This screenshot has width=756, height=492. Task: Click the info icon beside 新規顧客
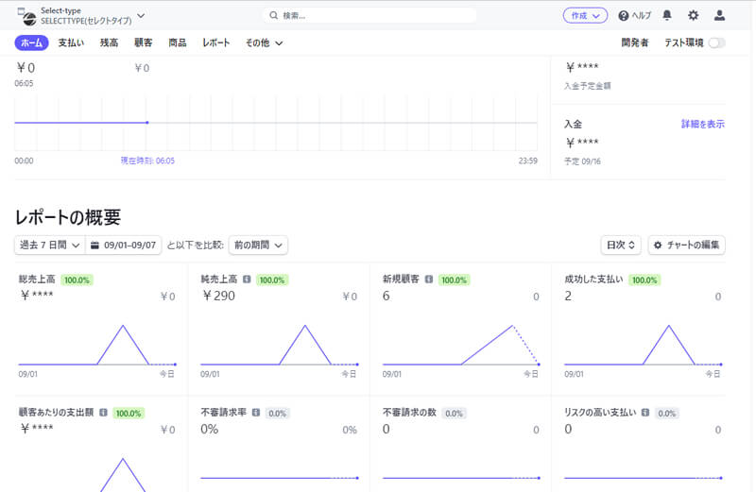[429, 280]
